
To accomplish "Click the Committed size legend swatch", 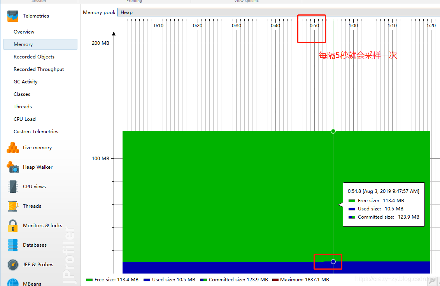I will tap(204, 280).
